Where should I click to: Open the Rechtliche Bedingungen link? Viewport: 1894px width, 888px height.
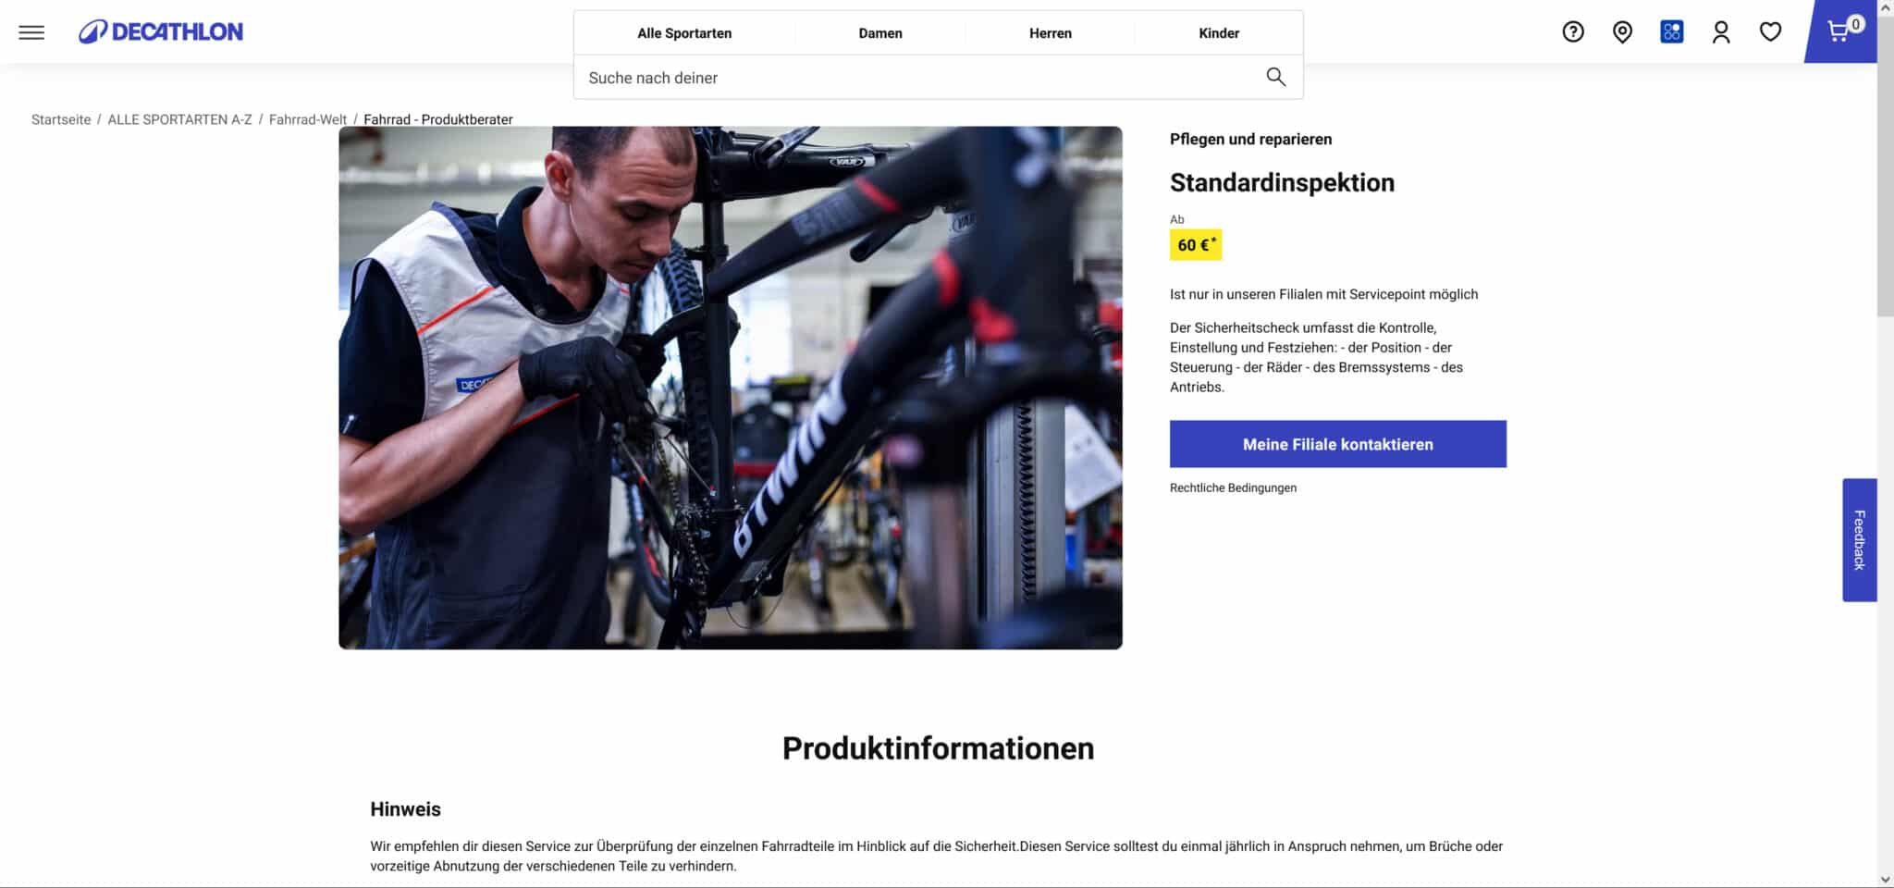[1233, 487]
